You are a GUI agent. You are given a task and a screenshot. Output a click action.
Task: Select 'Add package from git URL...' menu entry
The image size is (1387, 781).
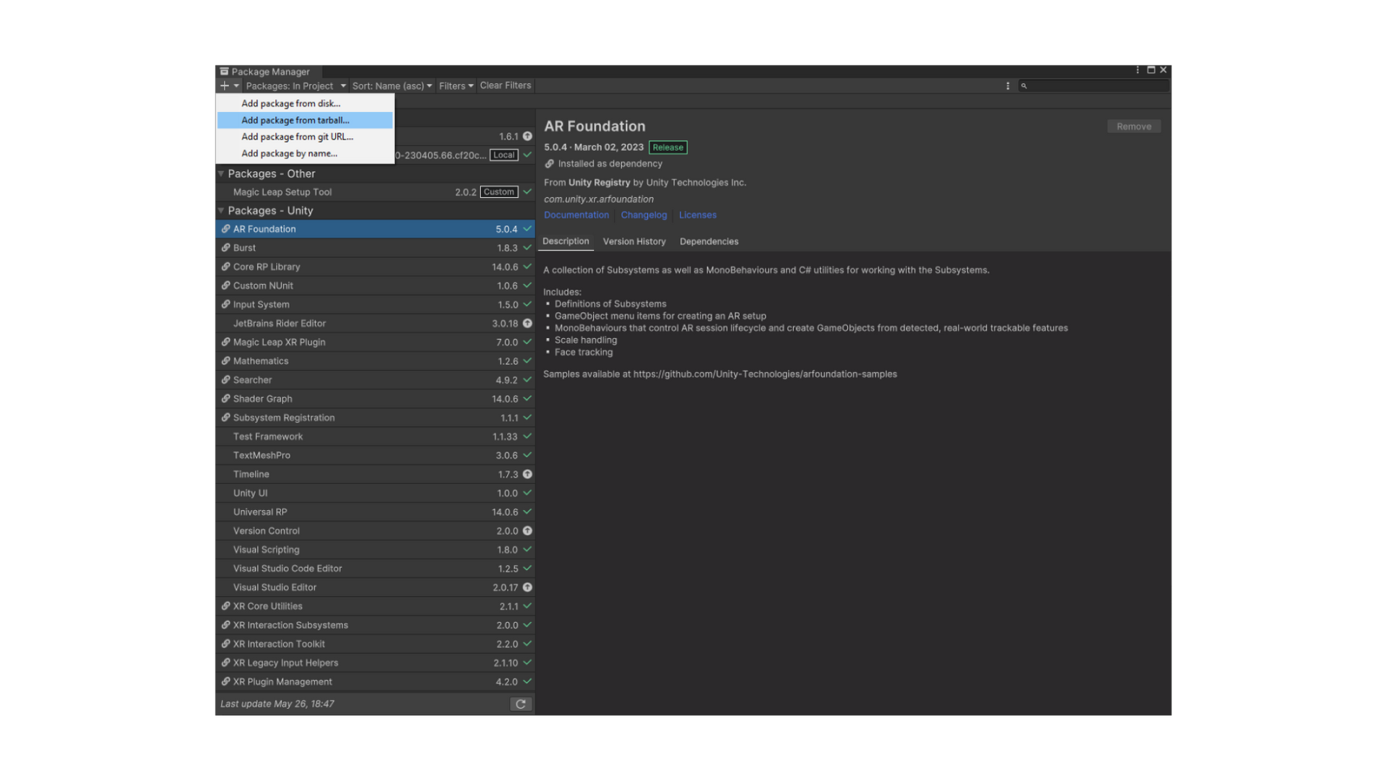(297, 137)
